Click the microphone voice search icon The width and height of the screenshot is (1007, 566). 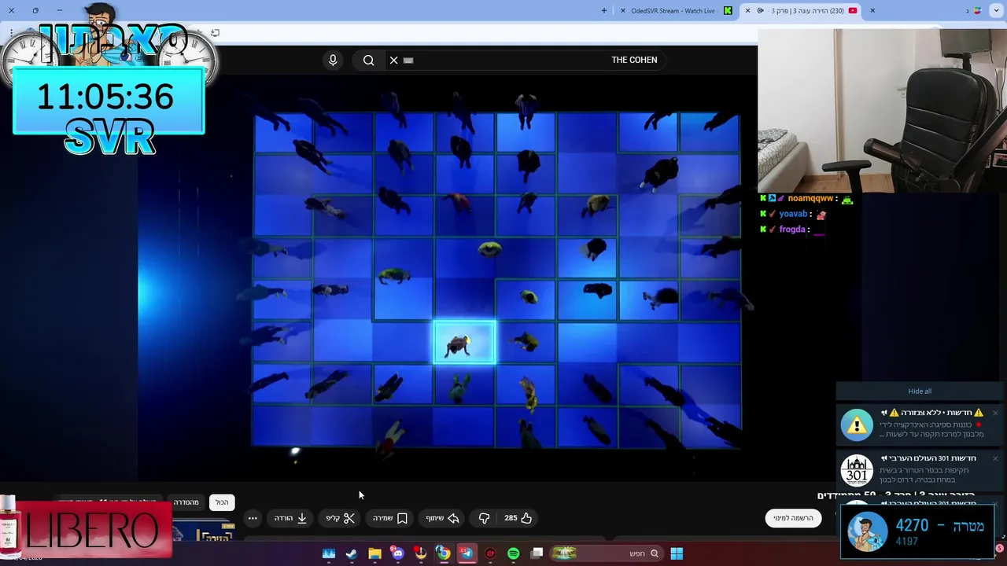pyautogui.click(x=333, y=60)
